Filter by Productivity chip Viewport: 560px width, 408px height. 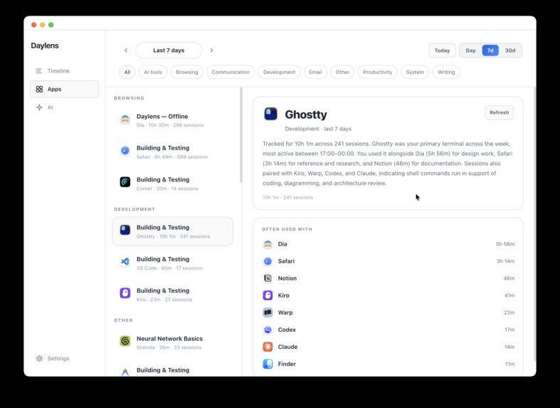(x=378, y=72)
